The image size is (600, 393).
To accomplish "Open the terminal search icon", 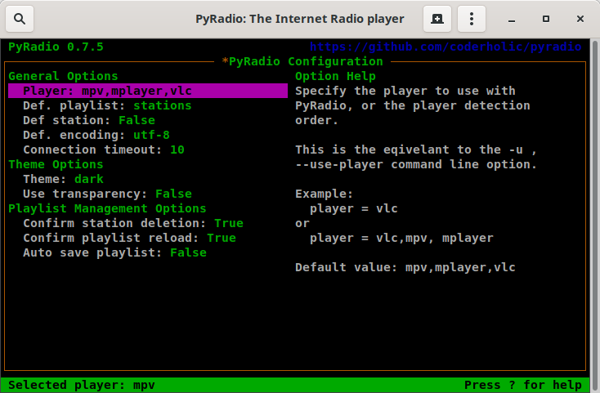I will (20, 19).
